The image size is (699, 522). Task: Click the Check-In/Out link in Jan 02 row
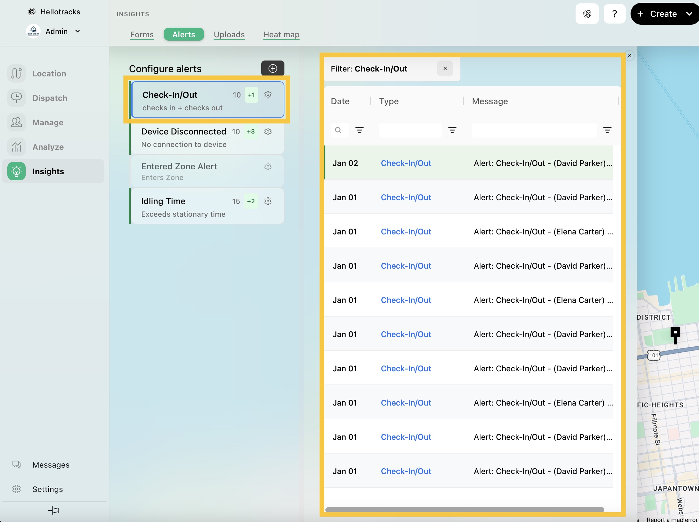pyautogui.click(x=406, y=163)
